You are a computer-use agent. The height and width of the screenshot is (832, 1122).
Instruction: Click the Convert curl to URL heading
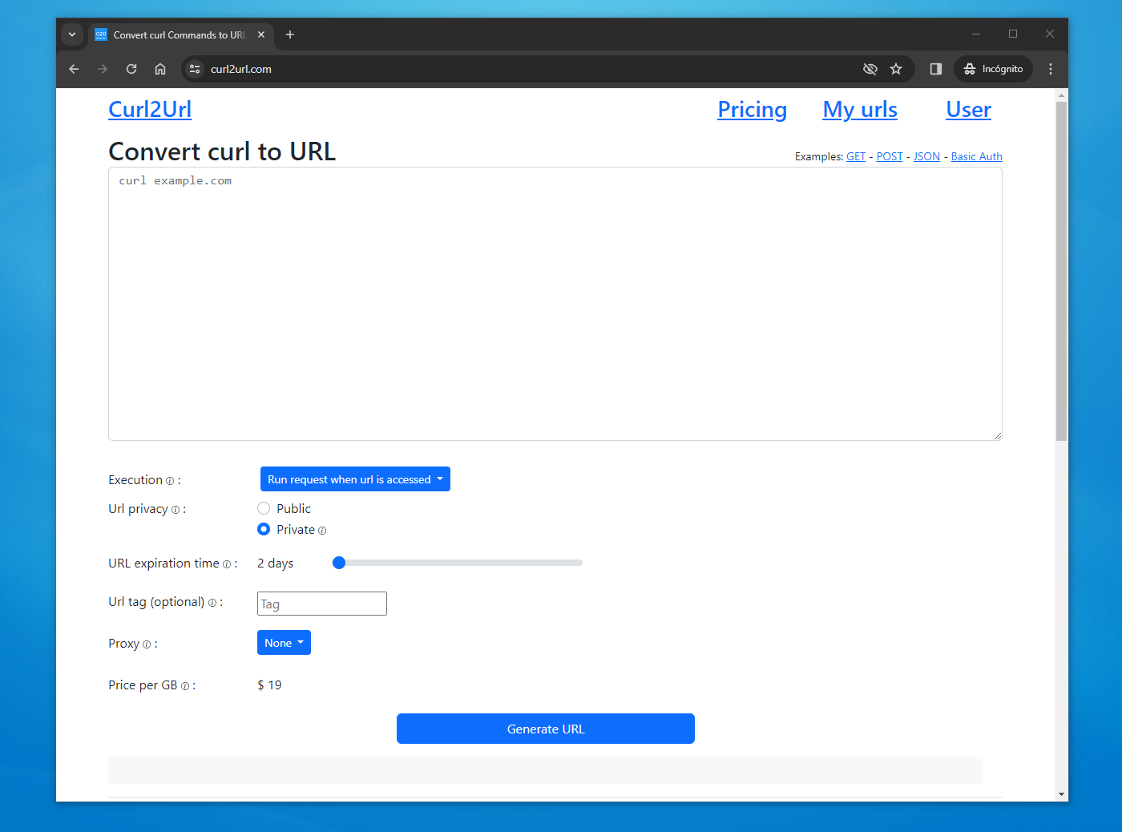pos(222,151)
